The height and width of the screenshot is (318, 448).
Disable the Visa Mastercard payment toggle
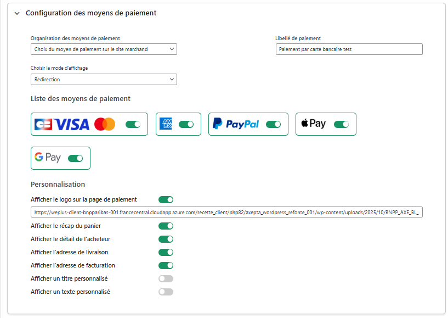[133, 125]
